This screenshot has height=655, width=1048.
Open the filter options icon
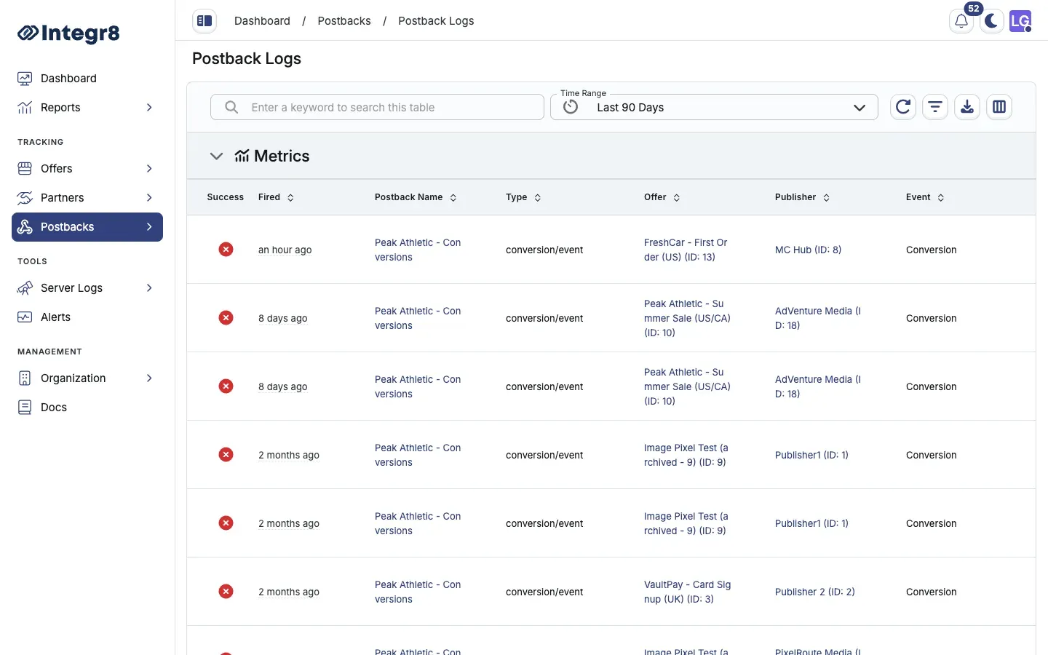point(935,107)
